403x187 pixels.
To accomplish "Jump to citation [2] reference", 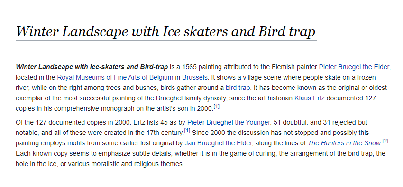I will (385, 142).
